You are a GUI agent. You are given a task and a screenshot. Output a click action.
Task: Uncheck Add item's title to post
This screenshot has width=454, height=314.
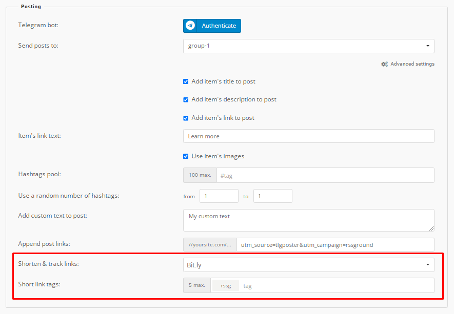coord(186,81)
